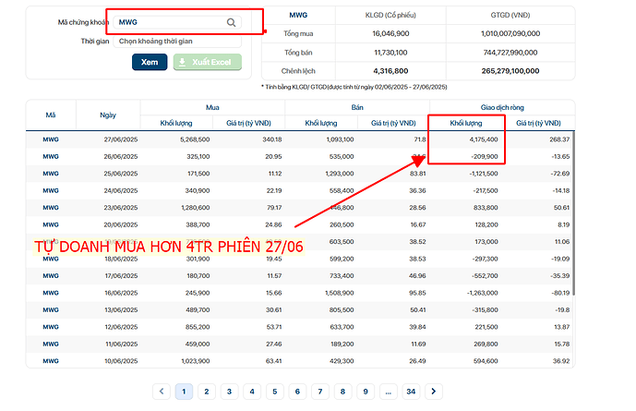Click the search magnifier icon in stock code field
636x411 pixels.
tap(231, 22)
